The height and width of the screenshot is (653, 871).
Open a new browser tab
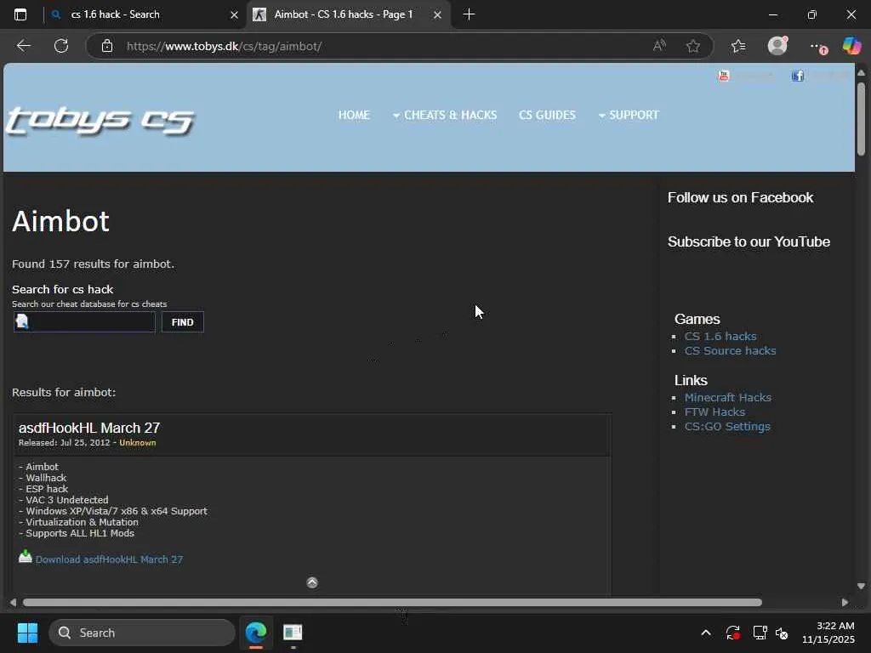pos(469,14)
